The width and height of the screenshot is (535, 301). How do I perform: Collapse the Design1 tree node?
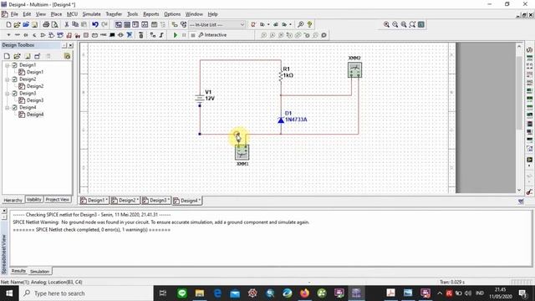click(x=8, y=65)
